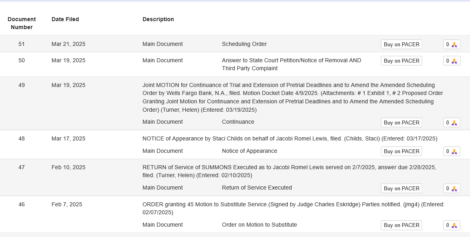Buy Answer to State Court Petition on PACER
The height and width of the screenshot is (237, 470).
tap(401, 61)
